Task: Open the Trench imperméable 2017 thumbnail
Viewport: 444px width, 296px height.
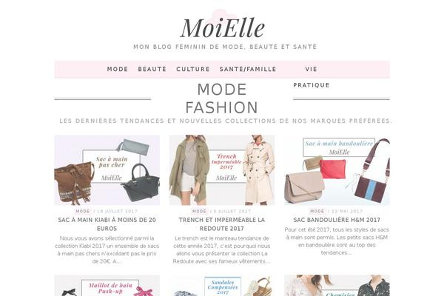Action: [x=222, y=170]
